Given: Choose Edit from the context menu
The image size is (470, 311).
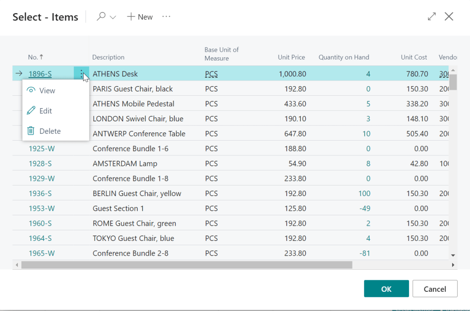Looking at the screenshot, I should tap(45, 111).
